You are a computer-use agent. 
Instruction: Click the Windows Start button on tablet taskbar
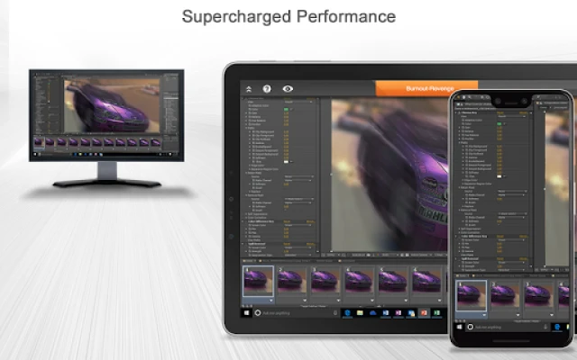(x=248, y=311)
